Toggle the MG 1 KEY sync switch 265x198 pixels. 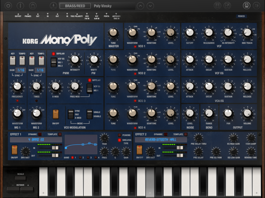[12, 61]
